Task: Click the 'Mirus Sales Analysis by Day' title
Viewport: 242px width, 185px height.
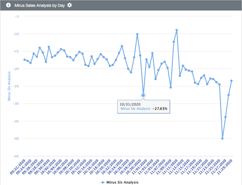Action: 40,5
